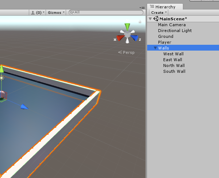Image resolution: width=219 pixels, height=178 pixels.
Task: Open the layers visibility (0) dropdown
Action: point(37,12)
